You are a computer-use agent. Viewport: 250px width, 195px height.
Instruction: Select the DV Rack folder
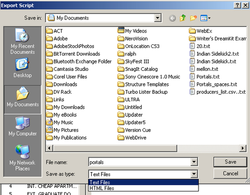(x=59, y=92)
